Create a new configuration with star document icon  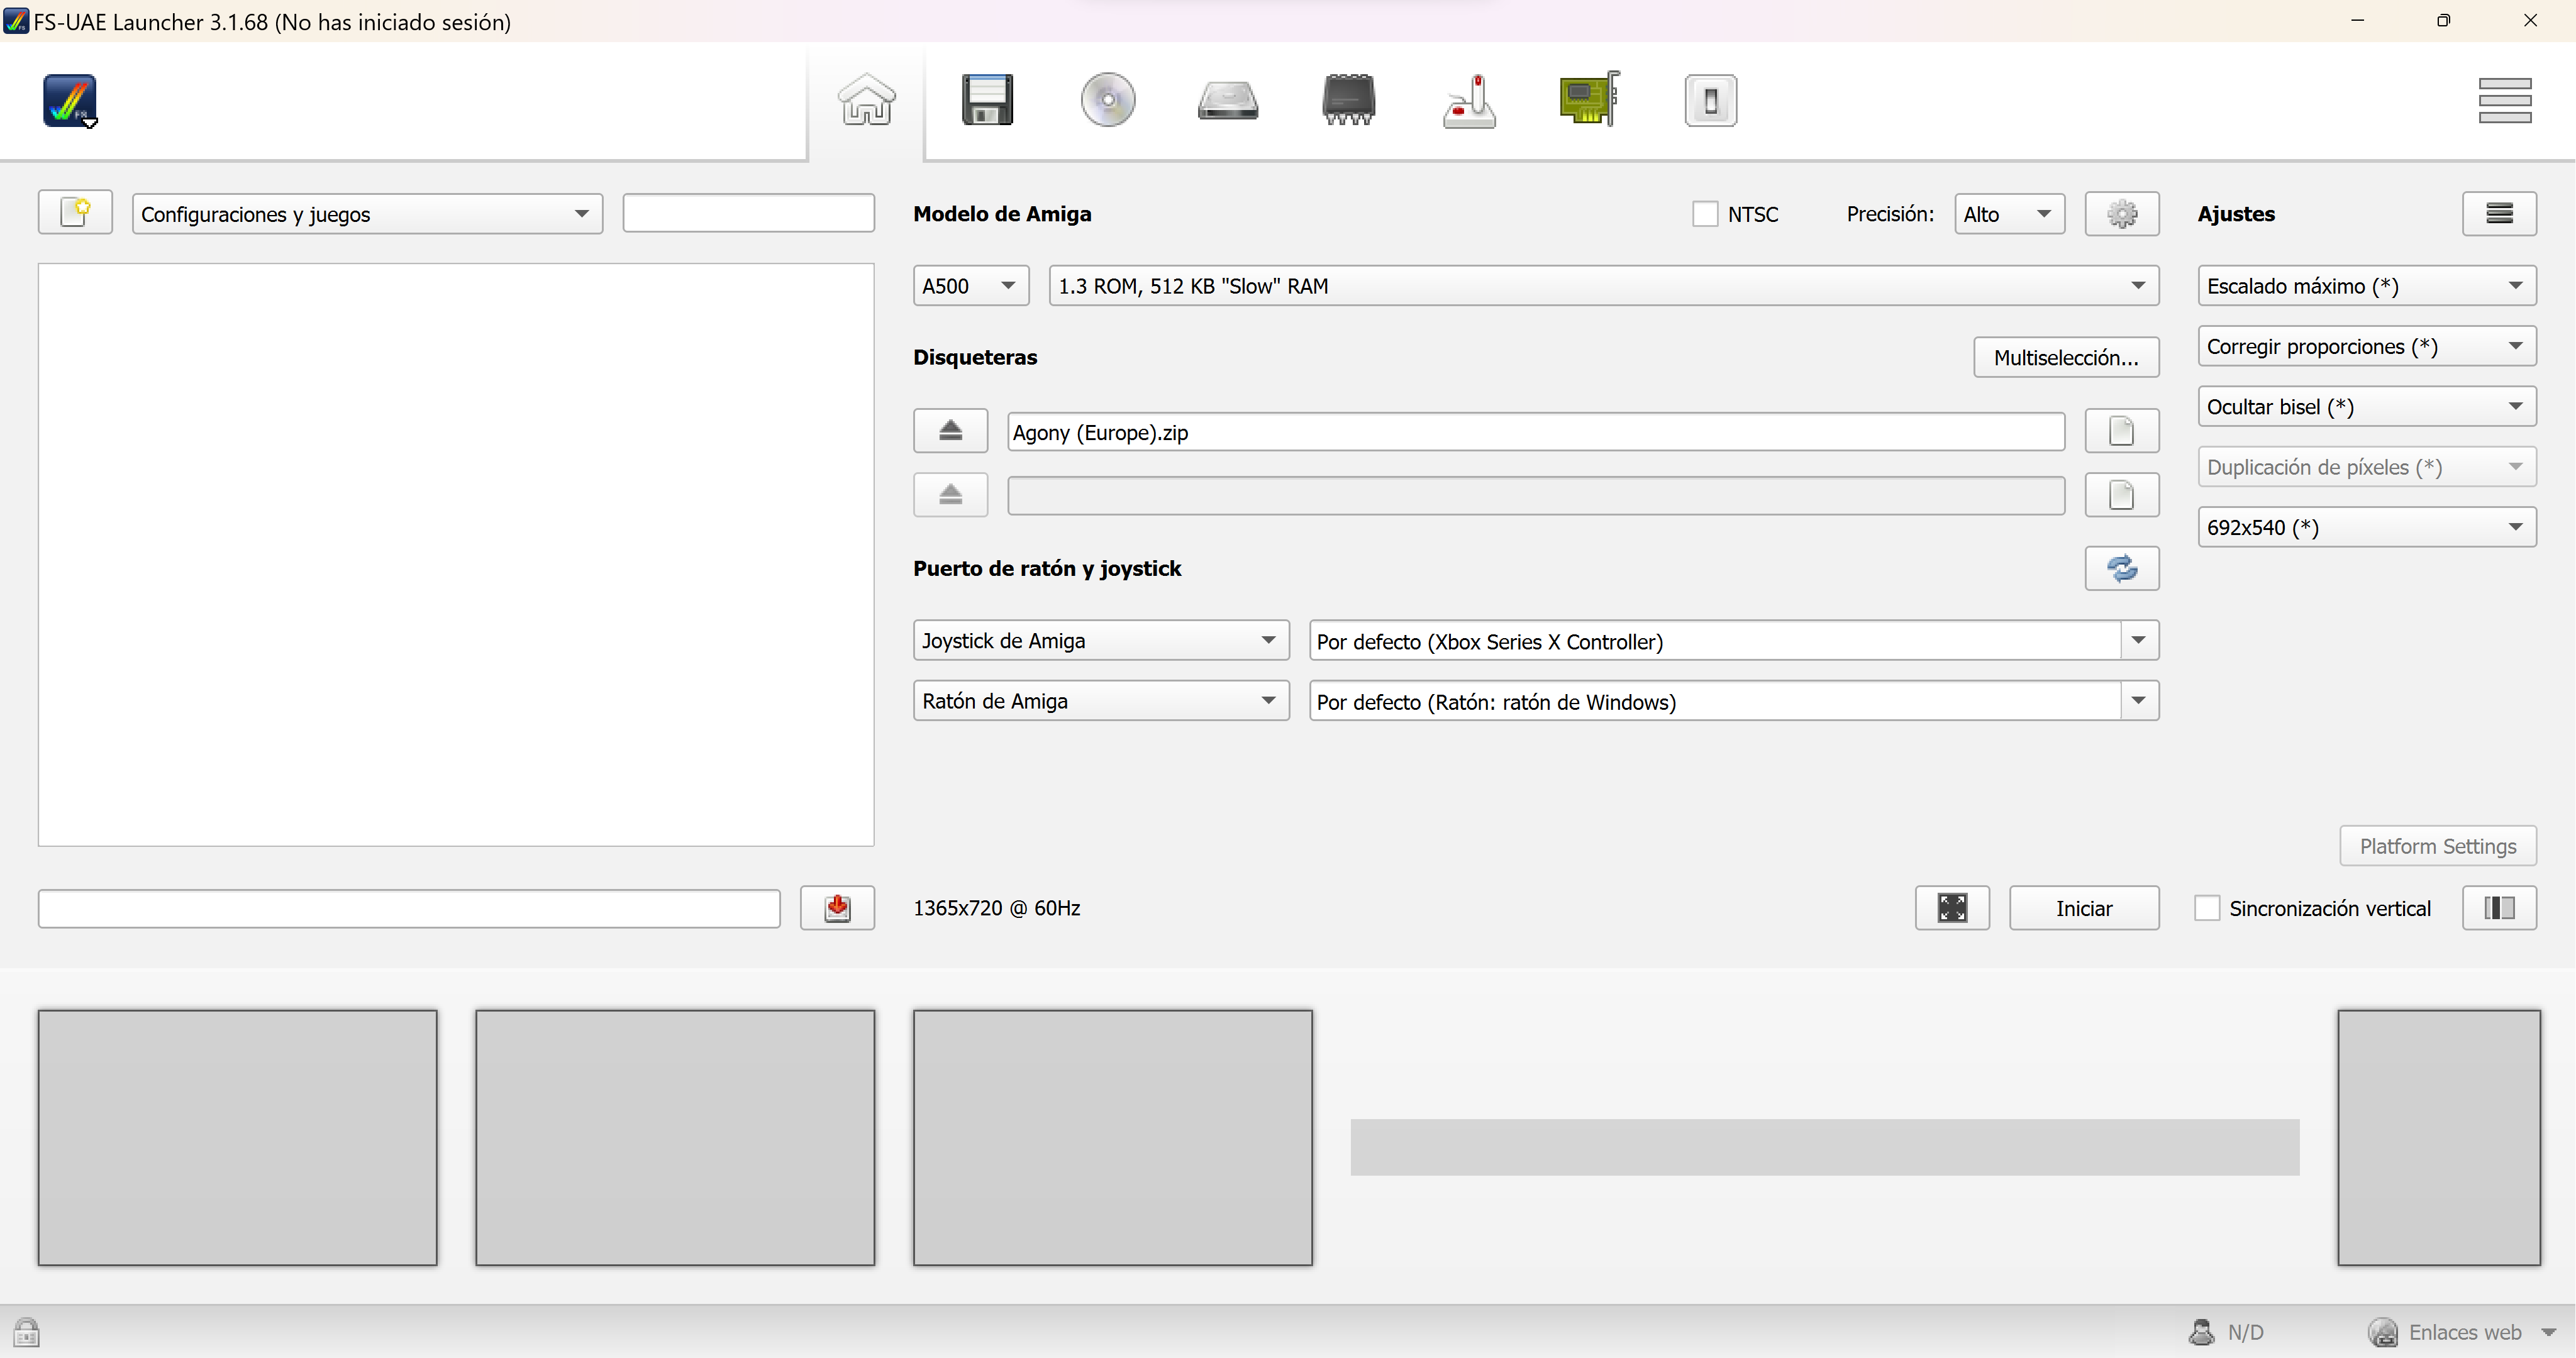(75, 213)
